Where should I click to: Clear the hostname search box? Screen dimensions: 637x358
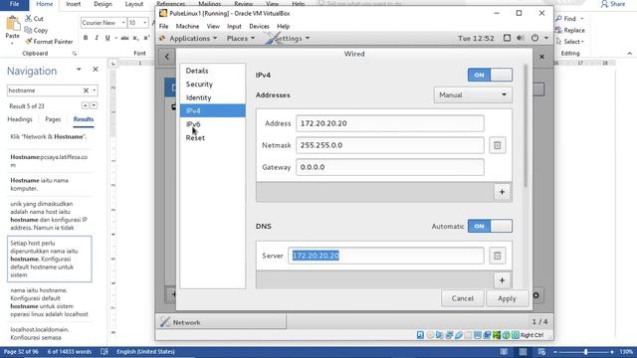point(86,90)
